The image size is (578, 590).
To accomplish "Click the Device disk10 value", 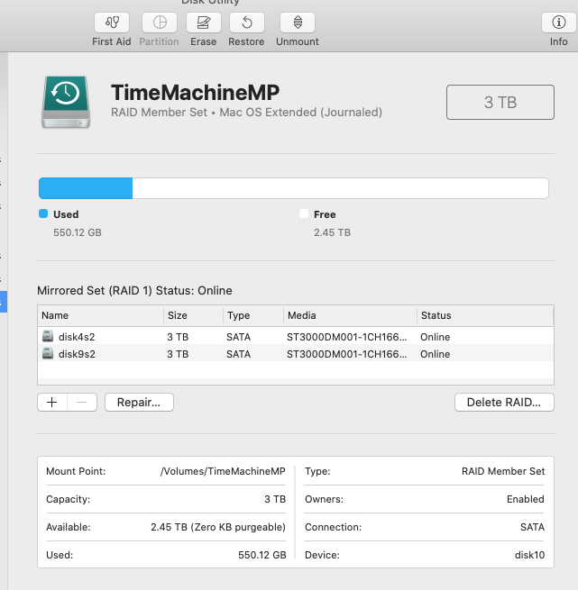I will pos(529,555).
